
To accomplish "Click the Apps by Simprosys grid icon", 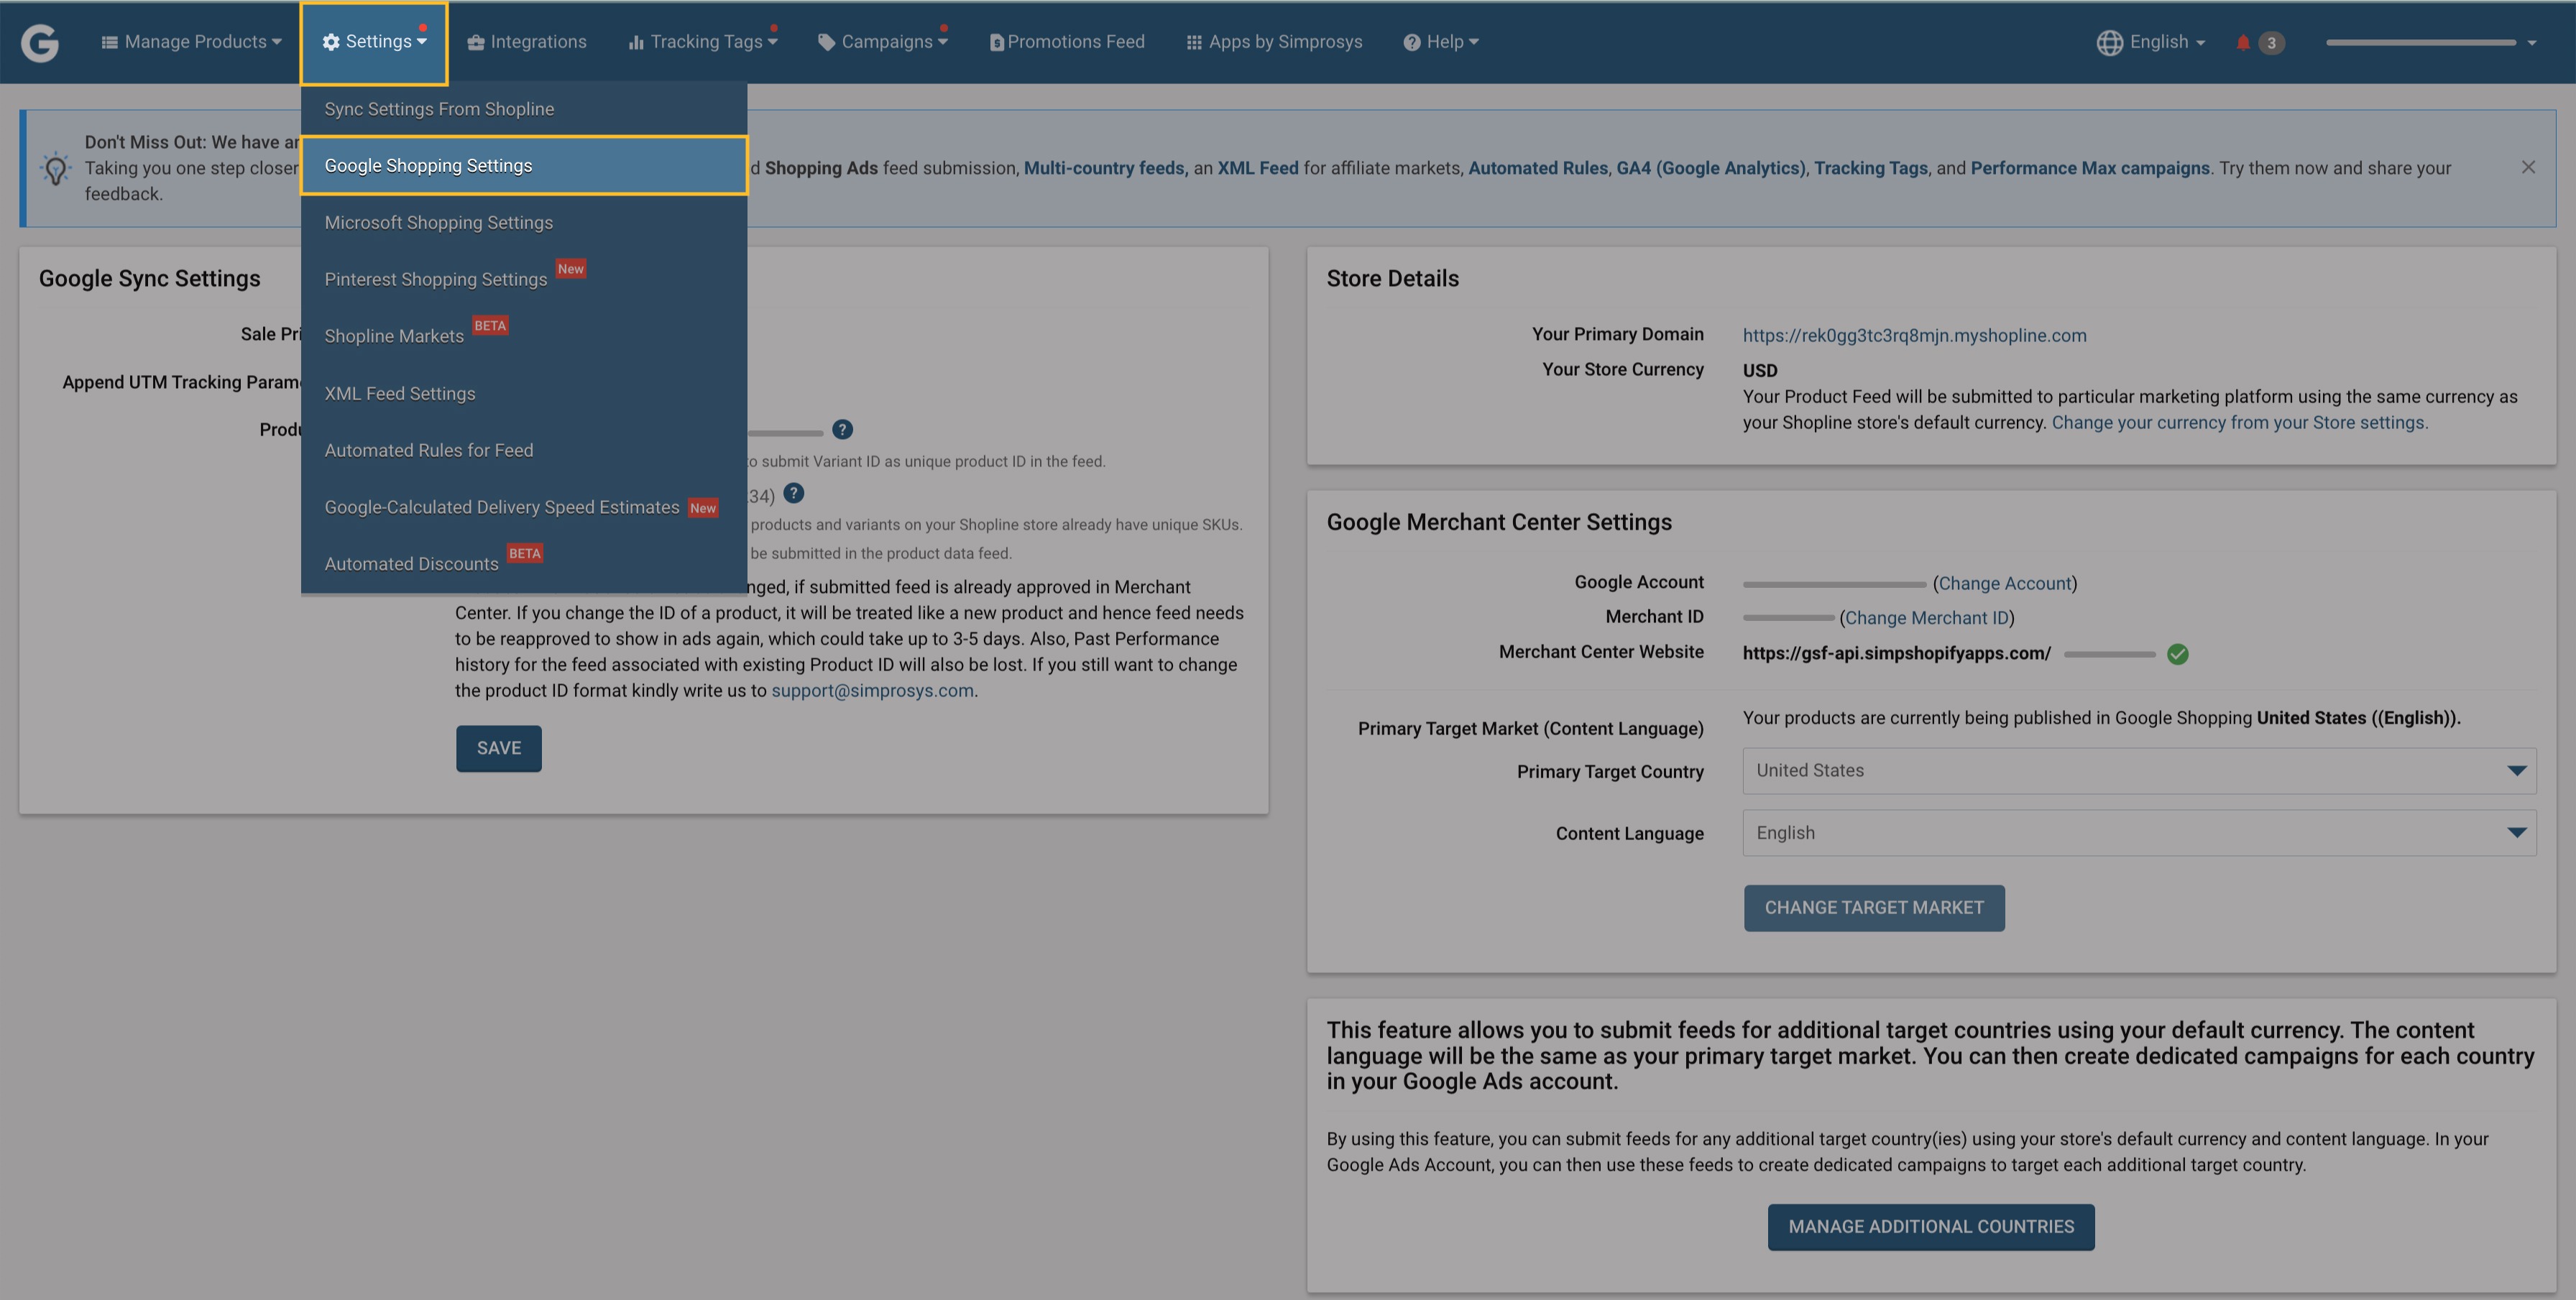I will point(1194,42).
